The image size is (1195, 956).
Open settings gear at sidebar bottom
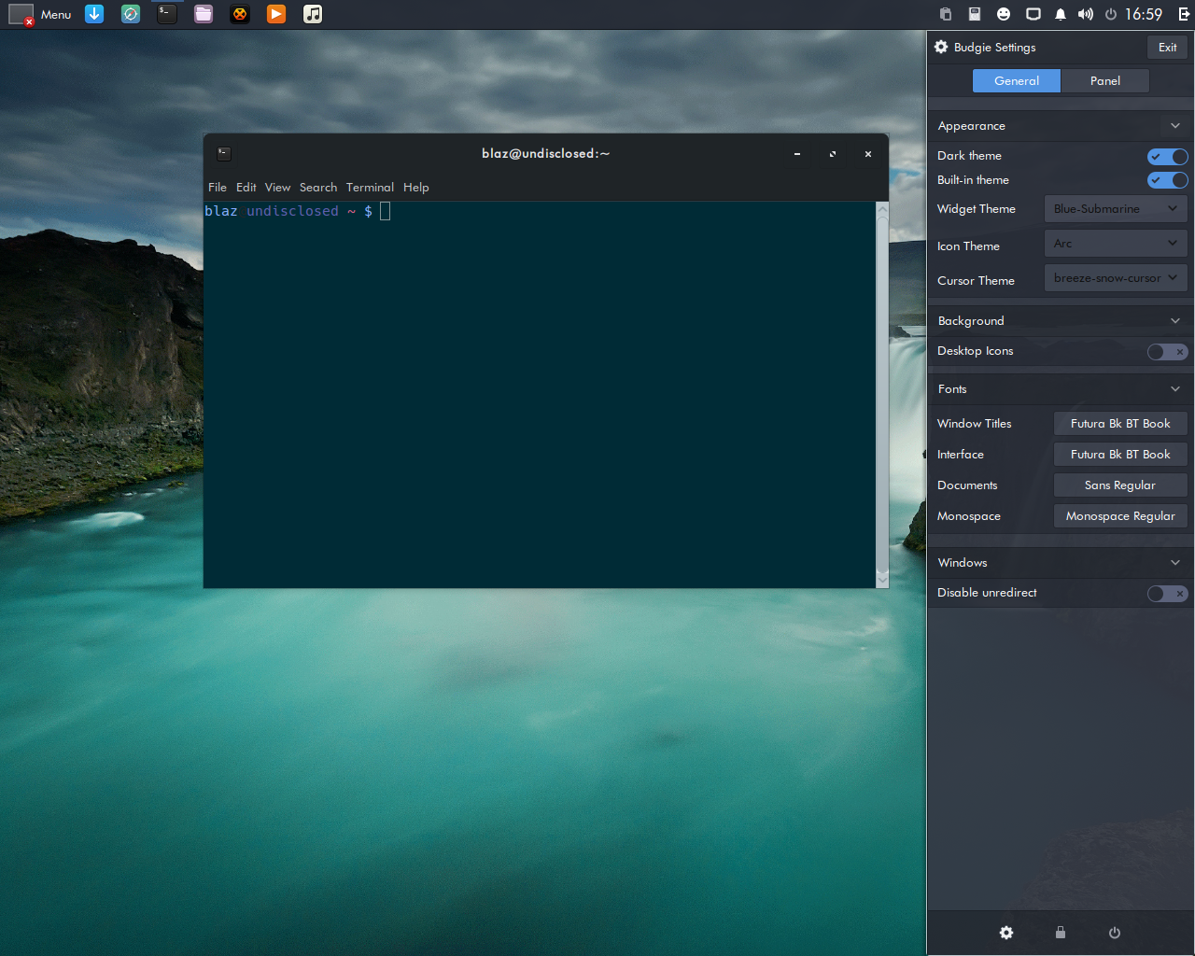coord(1006,933)
